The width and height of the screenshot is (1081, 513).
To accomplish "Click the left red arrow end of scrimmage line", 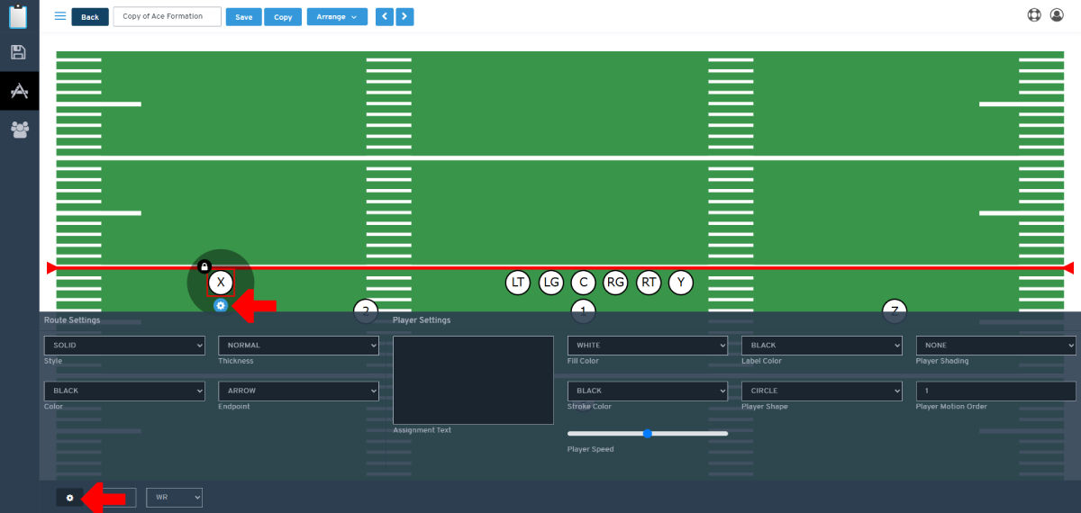I will coord(51,268).
